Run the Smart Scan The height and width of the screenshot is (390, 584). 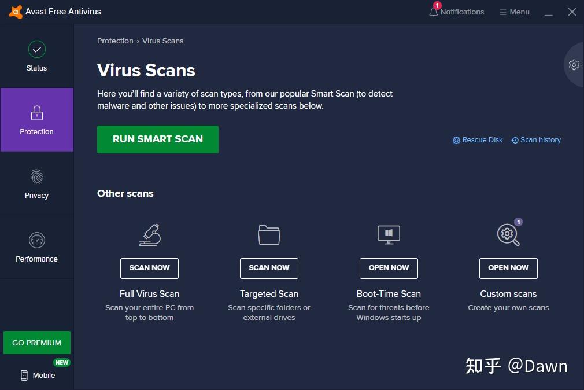(x=158, y=139)
